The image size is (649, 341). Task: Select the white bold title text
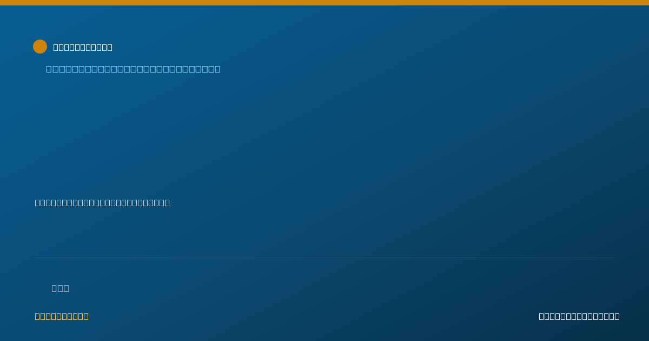pyautogui.click(x=83, y=47)
